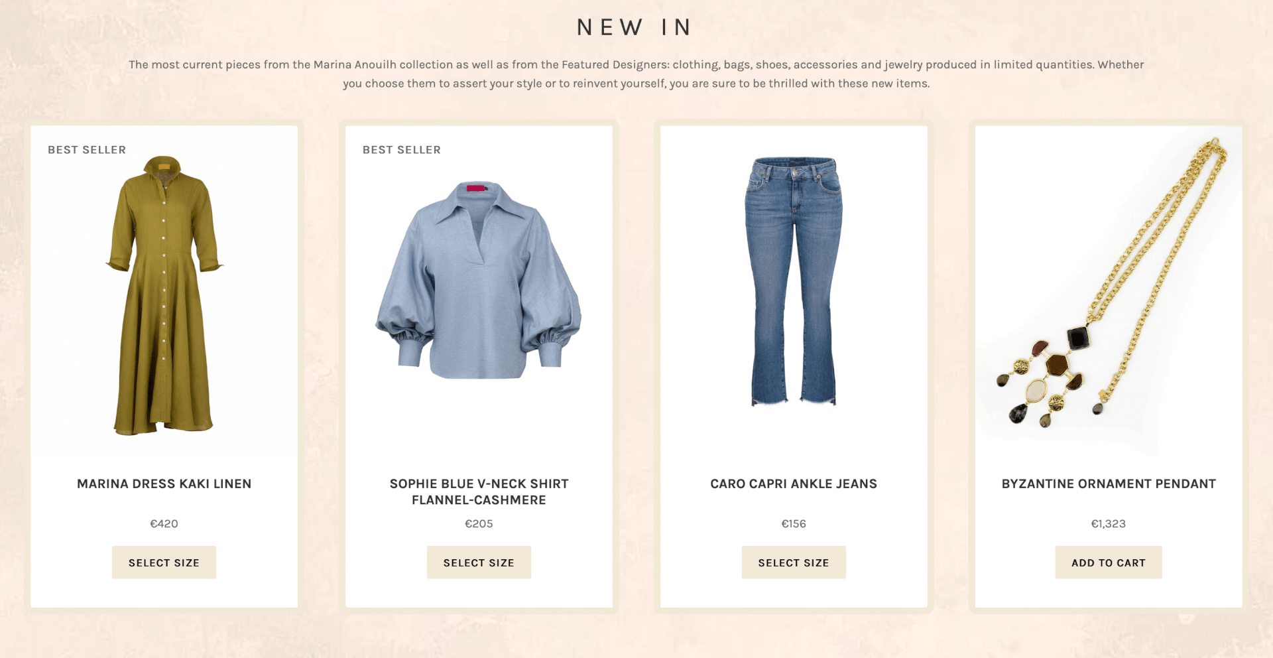1273x658 pixels.
Task: Add Byzantine Ornament Pendant to cart
Action: point(1109,562)
